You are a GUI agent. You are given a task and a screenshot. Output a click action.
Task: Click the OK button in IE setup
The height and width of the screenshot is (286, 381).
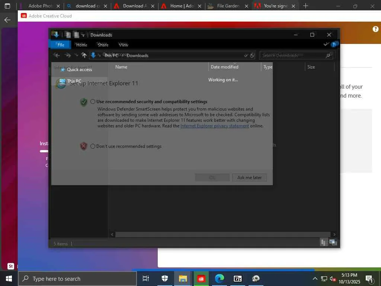[212, 178]
